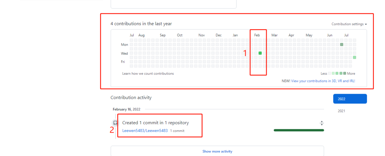Open the Contribution settings dropdown
385x156 pixels.
click(349, 24)
